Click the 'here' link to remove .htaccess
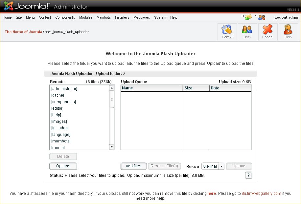 click(212, 194)
